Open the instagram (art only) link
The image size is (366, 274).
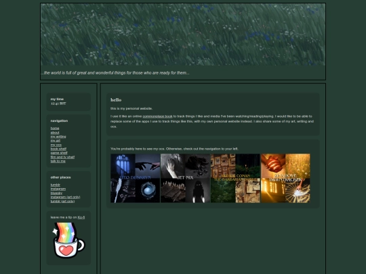pyautogui.click(x=65, y=197)
